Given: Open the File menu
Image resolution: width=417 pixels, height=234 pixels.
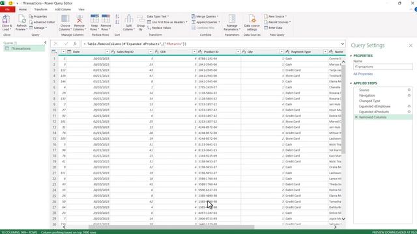Looking at the screenshot, I should pyautogui.click(x=7, y=9).
